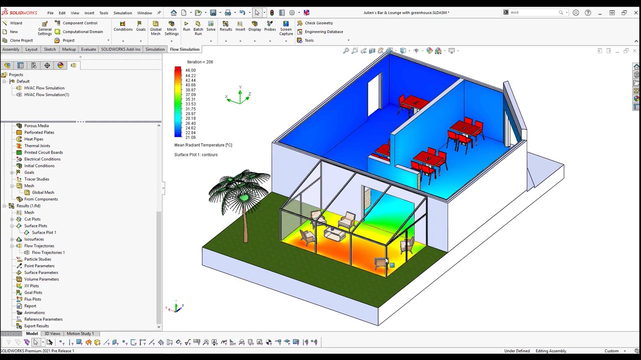Screen dimensions: 641x360
Task: Expand the Goals tree node
Action: click(12, 172)
